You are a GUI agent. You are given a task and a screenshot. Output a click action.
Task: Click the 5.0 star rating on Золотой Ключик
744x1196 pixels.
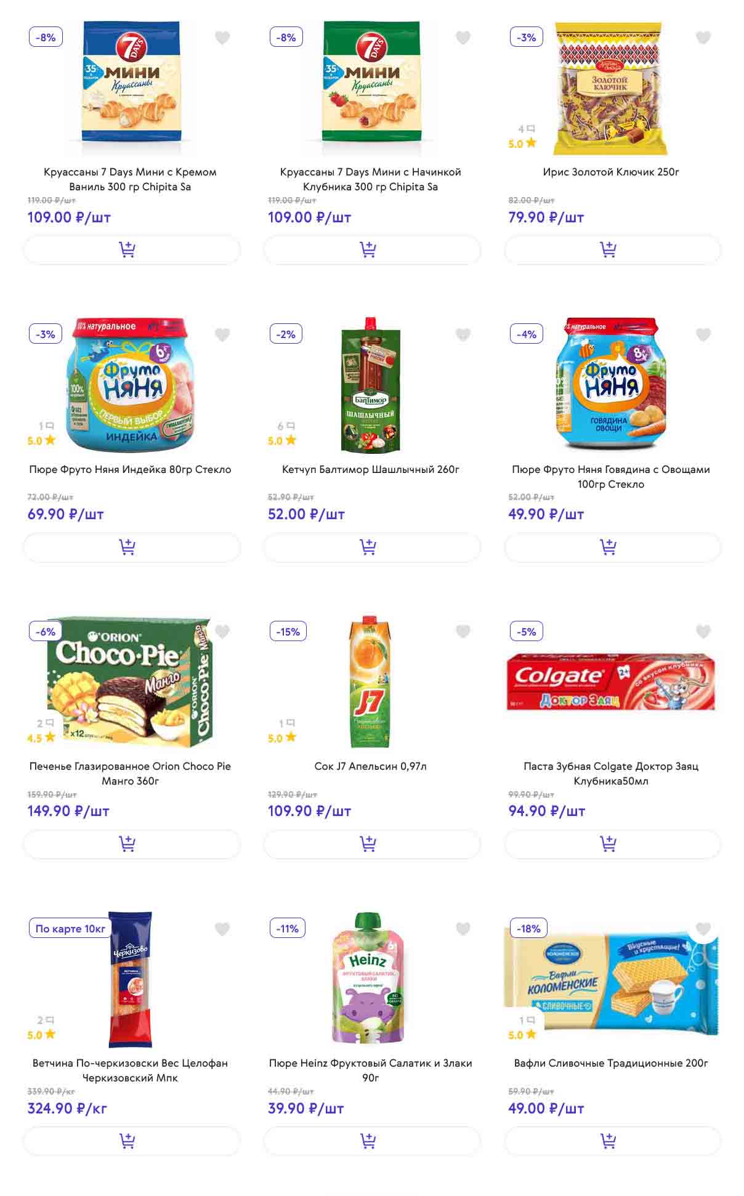click(522, 144)
